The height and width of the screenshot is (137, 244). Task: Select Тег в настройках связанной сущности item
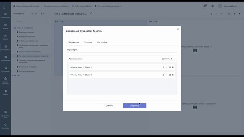coord(34,56)
